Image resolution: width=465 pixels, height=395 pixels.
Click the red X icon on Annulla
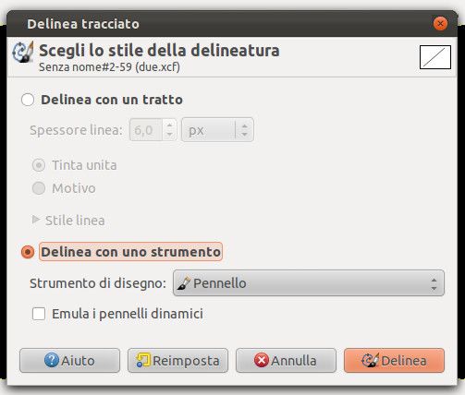[x=262, y=360]
